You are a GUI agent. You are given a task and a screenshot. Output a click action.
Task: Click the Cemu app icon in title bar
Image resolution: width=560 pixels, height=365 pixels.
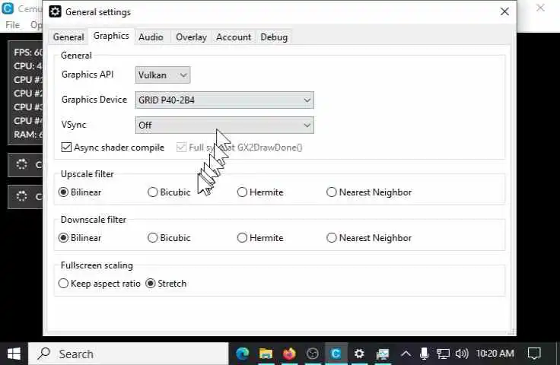8,8
